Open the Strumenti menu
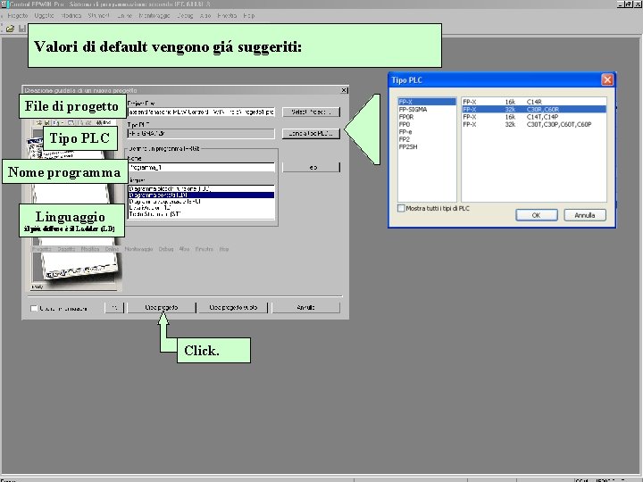The image size is (643, 482). (99, 15)
